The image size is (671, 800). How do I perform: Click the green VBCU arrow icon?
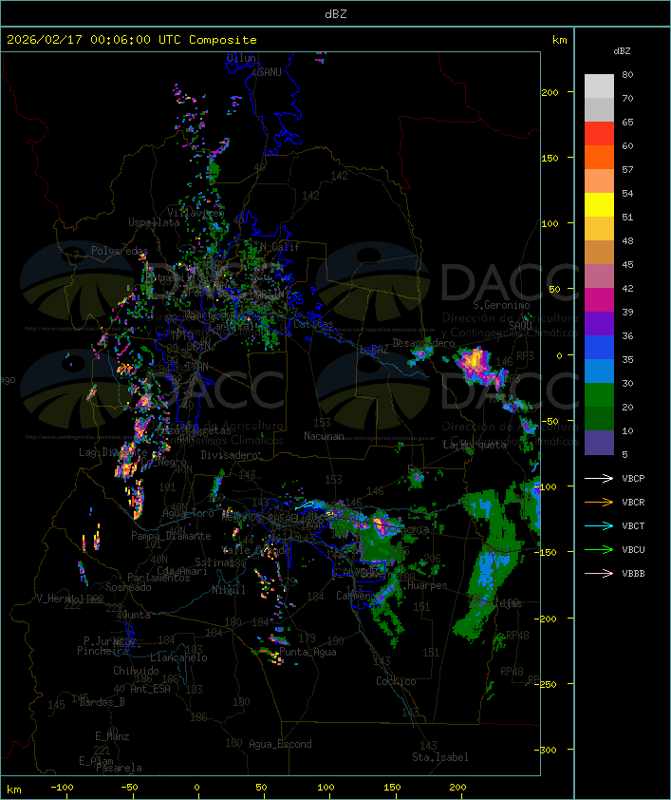click(599, 549)
